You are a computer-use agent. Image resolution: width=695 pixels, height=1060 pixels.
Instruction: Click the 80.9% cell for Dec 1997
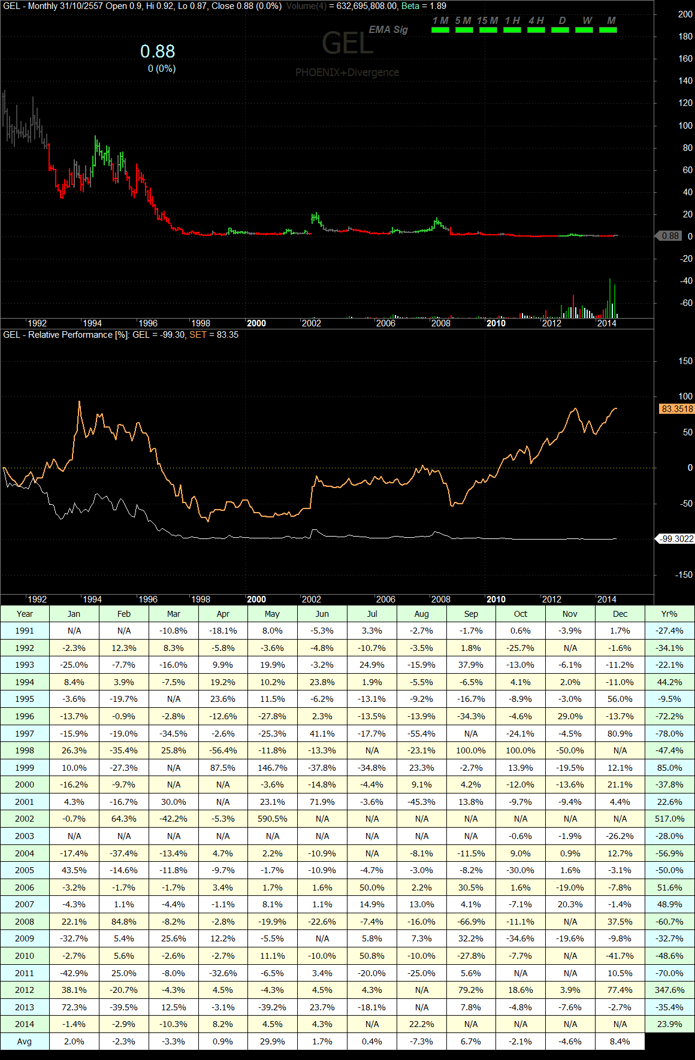(x=620, y=734)
